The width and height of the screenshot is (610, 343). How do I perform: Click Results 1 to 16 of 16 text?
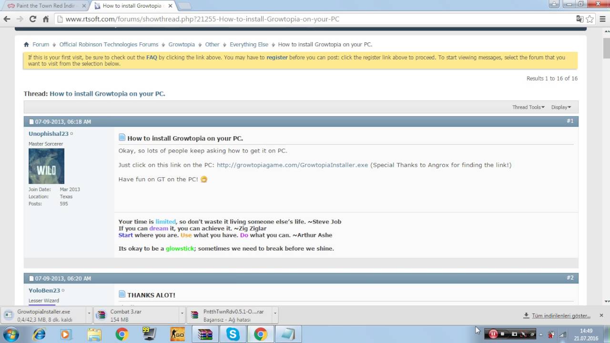552,78
